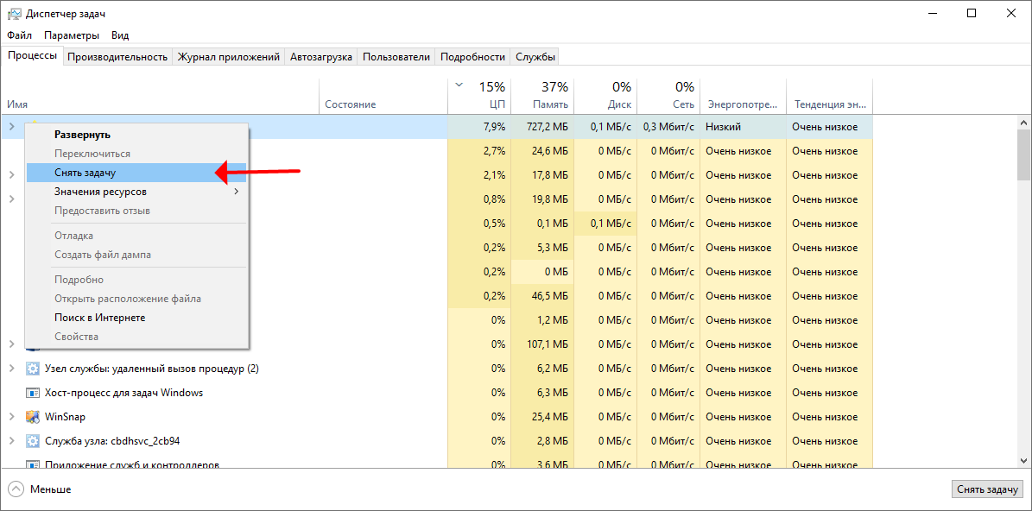Expand the process row using 19,8 МБ memory
This screenshot has height=511, width=1032.
pyautogui.click(x=11, y=199)
